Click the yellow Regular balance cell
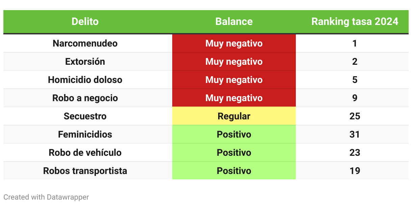Viewport: 412px width, 205px height. point(234,116)
